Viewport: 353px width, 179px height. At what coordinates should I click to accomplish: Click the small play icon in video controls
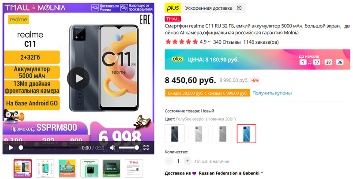[x=11, y=148]
